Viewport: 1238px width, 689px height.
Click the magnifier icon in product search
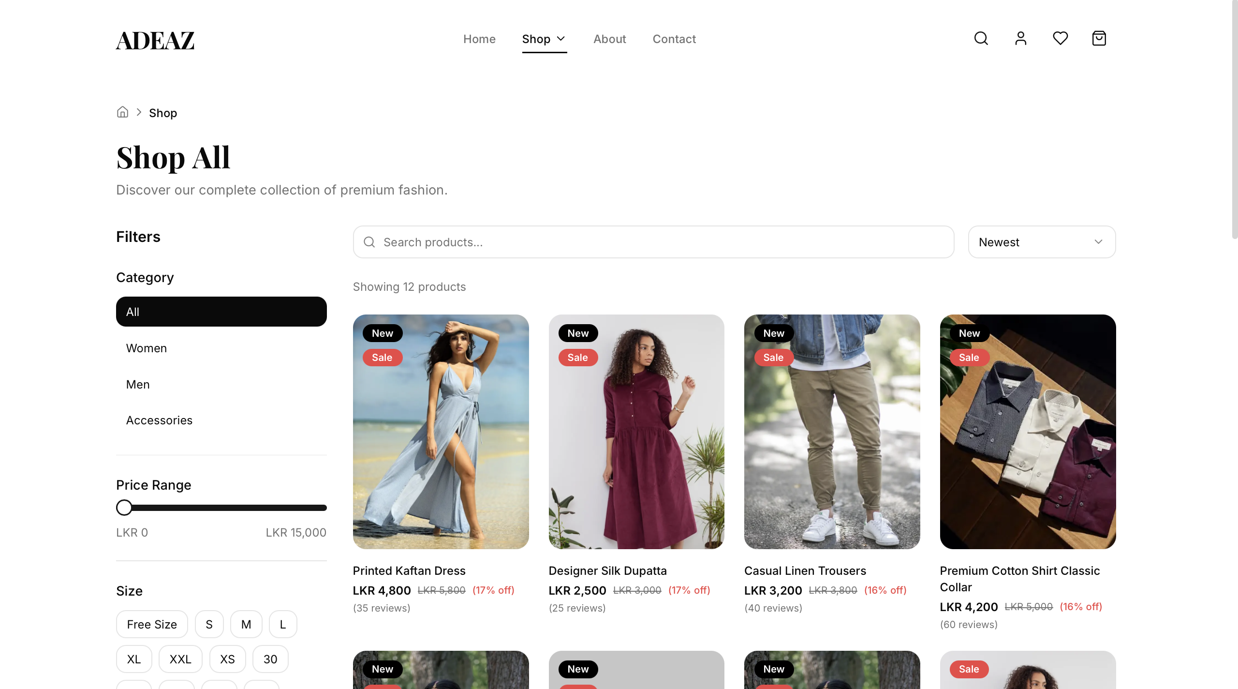(369, 242)
